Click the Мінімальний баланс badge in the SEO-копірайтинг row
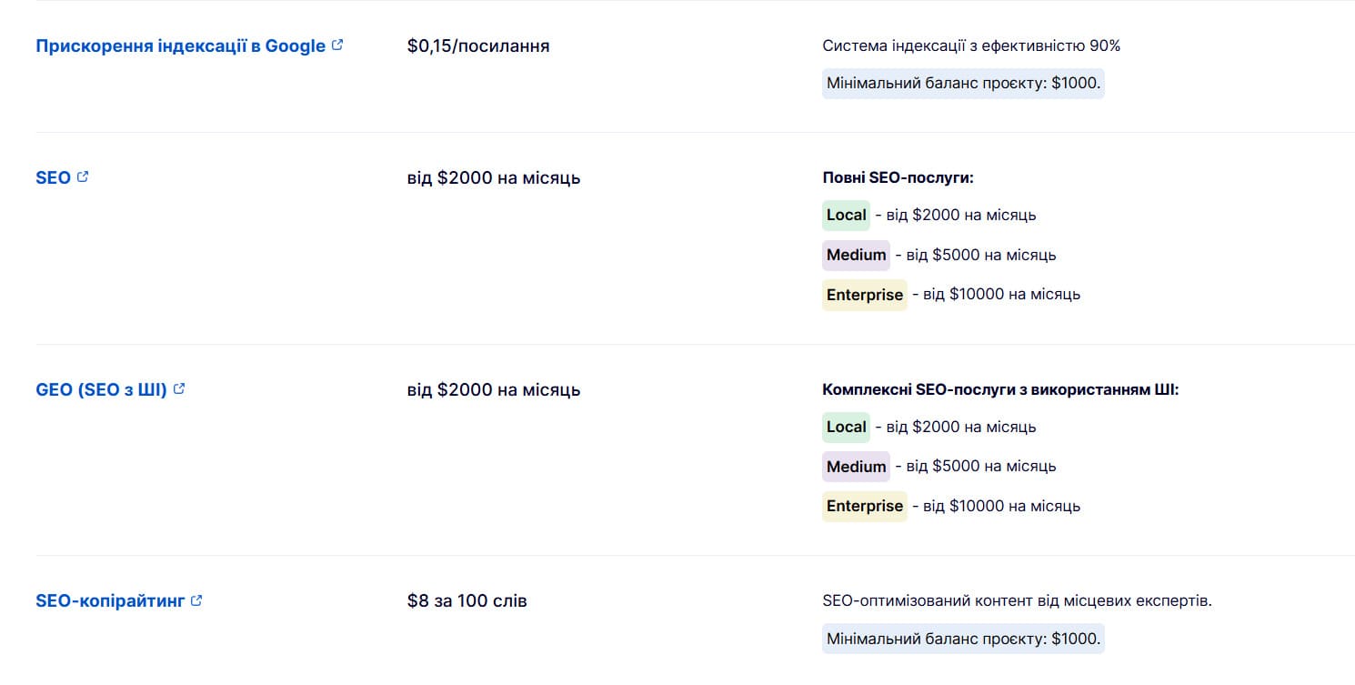The image size is (1355, 685). click(x=963, y=639)
